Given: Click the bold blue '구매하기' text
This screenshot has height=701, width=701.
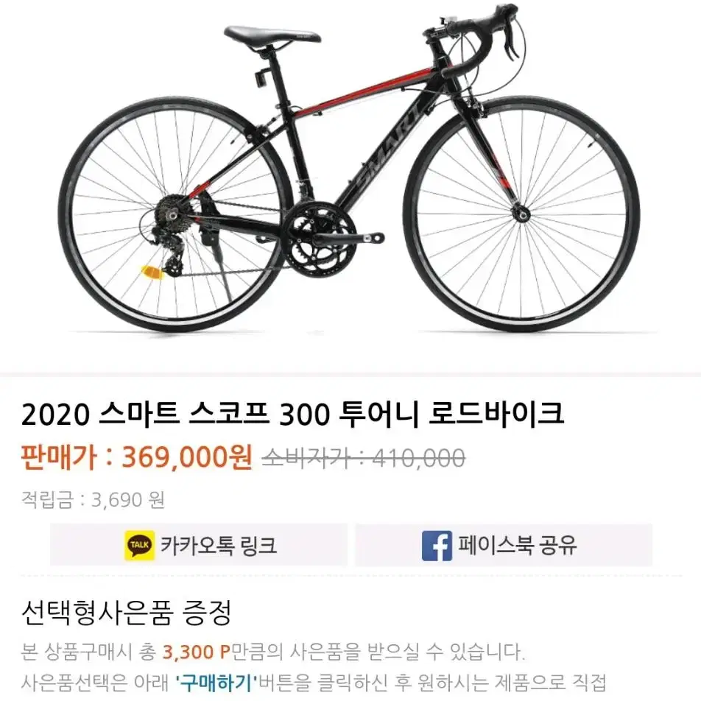Looking at the screenshot, I should click(x=216, y=683).
